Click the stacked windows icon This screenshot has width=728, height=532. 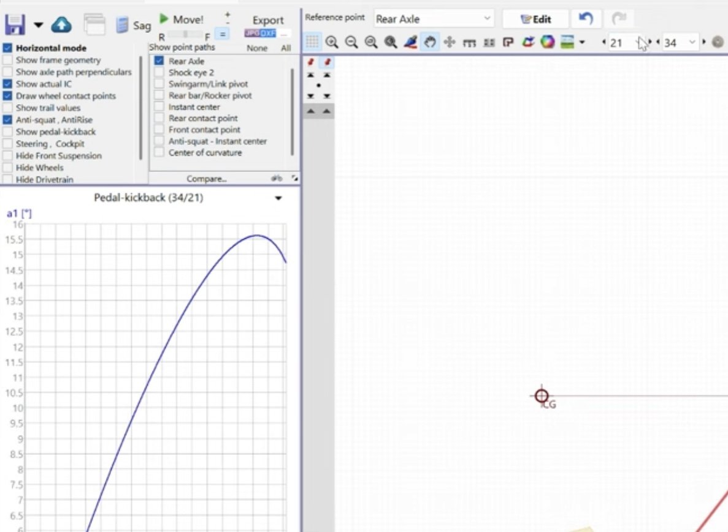point(94,24)
